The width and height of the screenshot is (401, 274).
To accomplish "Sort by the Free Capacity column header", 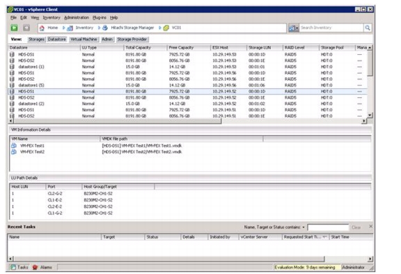I will 189,47.
